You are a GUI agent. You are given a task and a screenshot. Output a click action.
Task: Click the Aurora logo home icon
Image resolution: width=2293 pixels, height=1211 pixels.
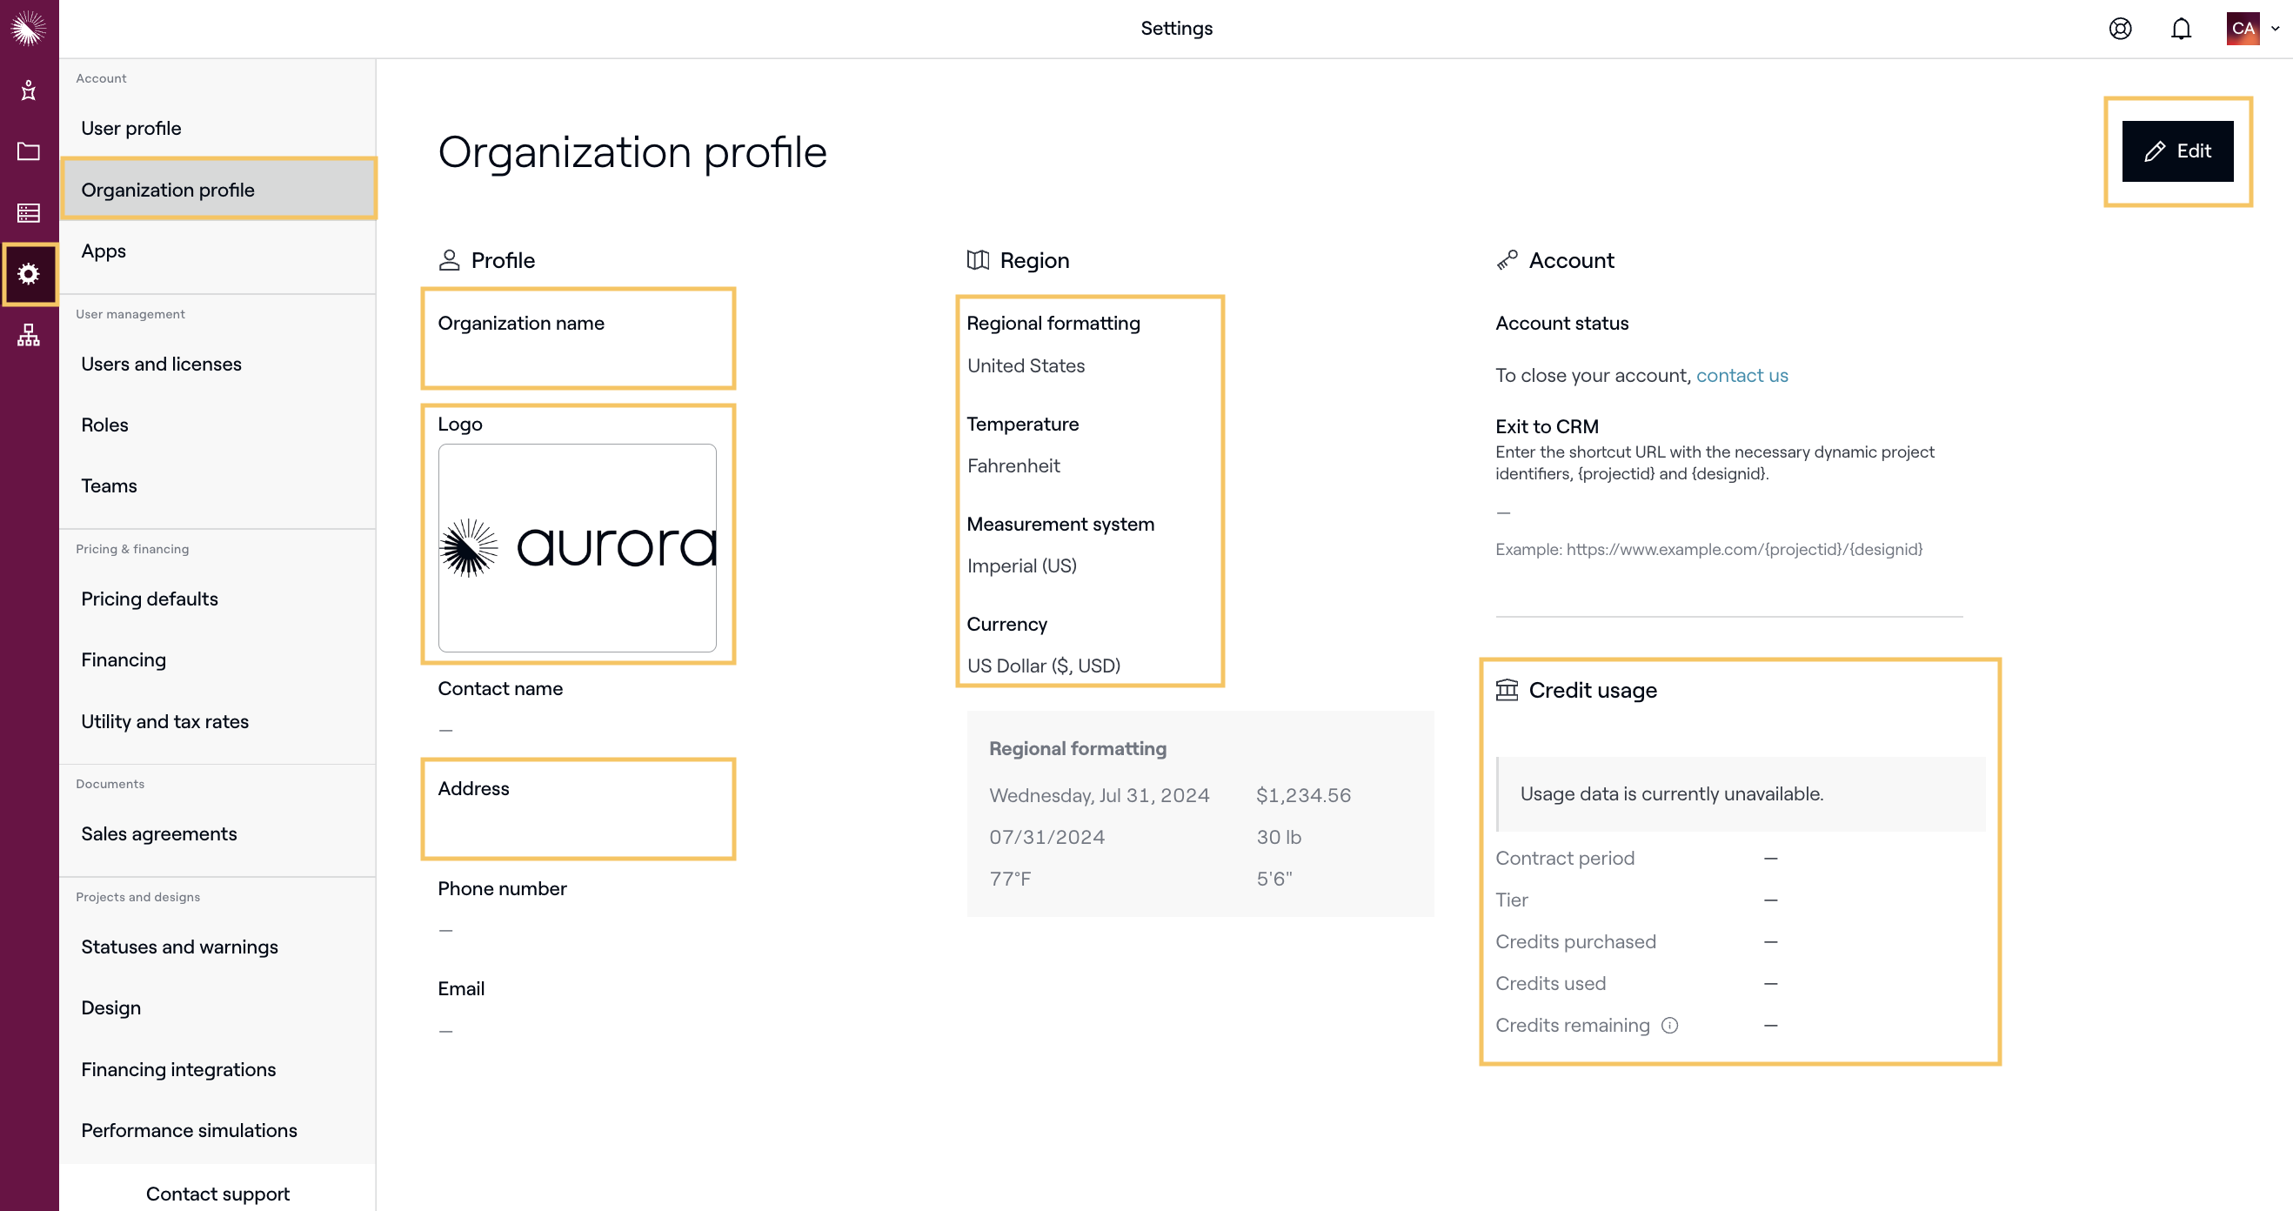pos(29,29)
